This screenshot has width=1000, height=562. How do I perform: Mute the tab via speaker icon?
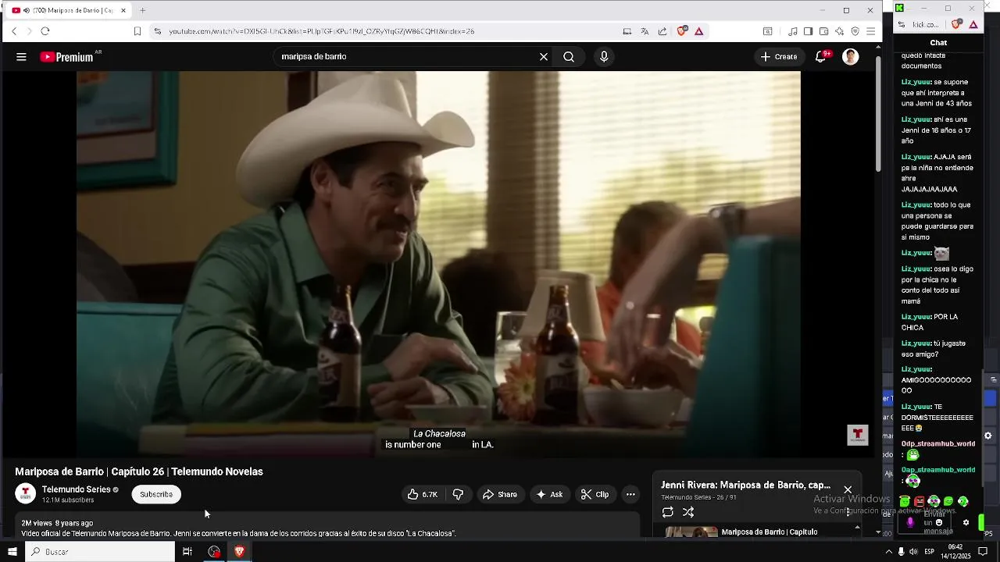pyautogui.click(x=26, y=10)
